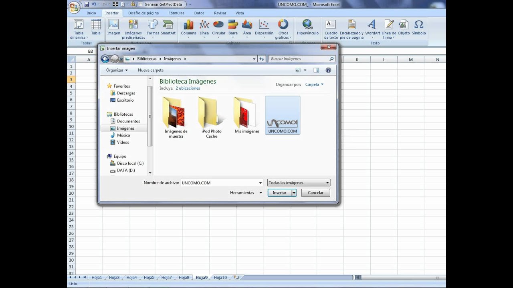Image resolution: width=513 pixels, height=288 pixels.
Task: Open the Vista ribbon tab
Action: click(x=240, y=13)
